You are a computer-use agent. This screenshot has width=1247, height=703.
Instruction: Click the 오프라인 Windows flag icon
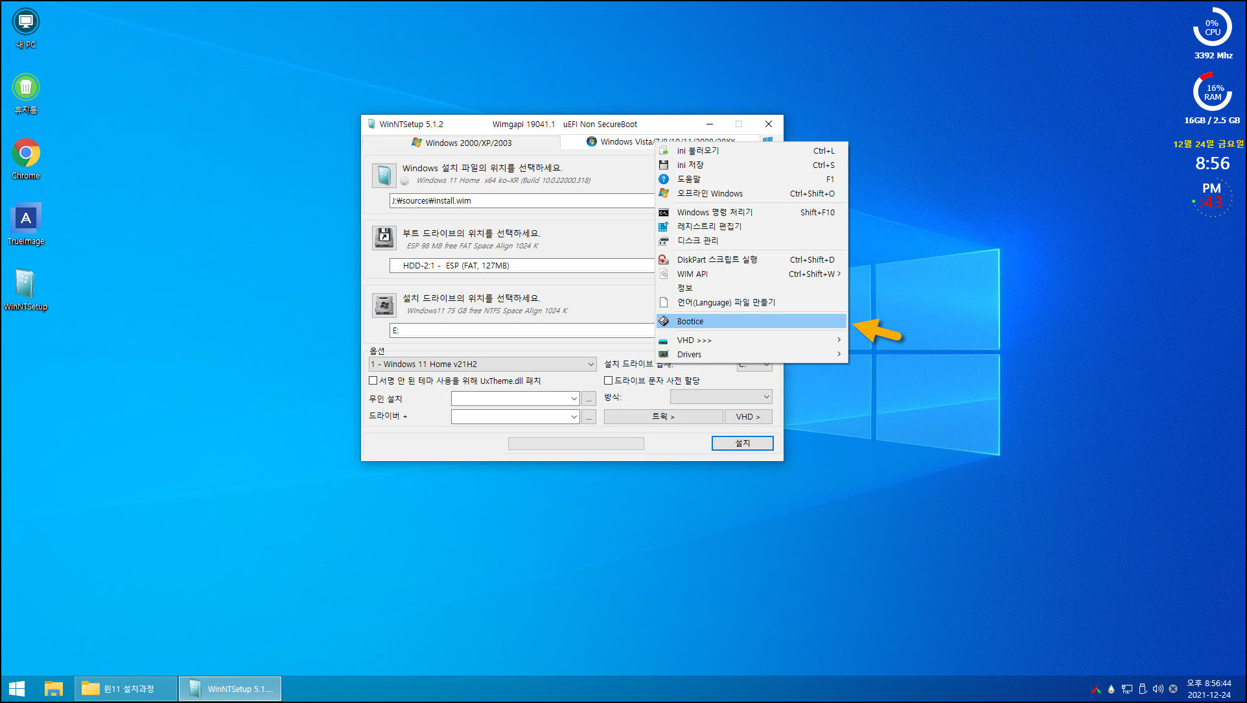click(664, 193)
